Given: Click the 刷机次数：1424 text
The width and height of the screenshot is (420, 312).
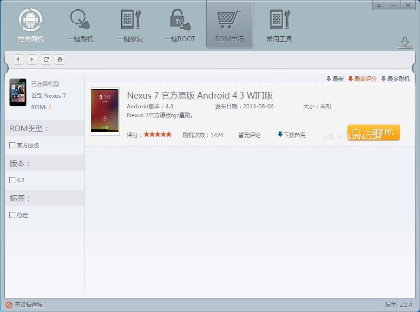Looking at the screenshot, I should tap(203, 135).
